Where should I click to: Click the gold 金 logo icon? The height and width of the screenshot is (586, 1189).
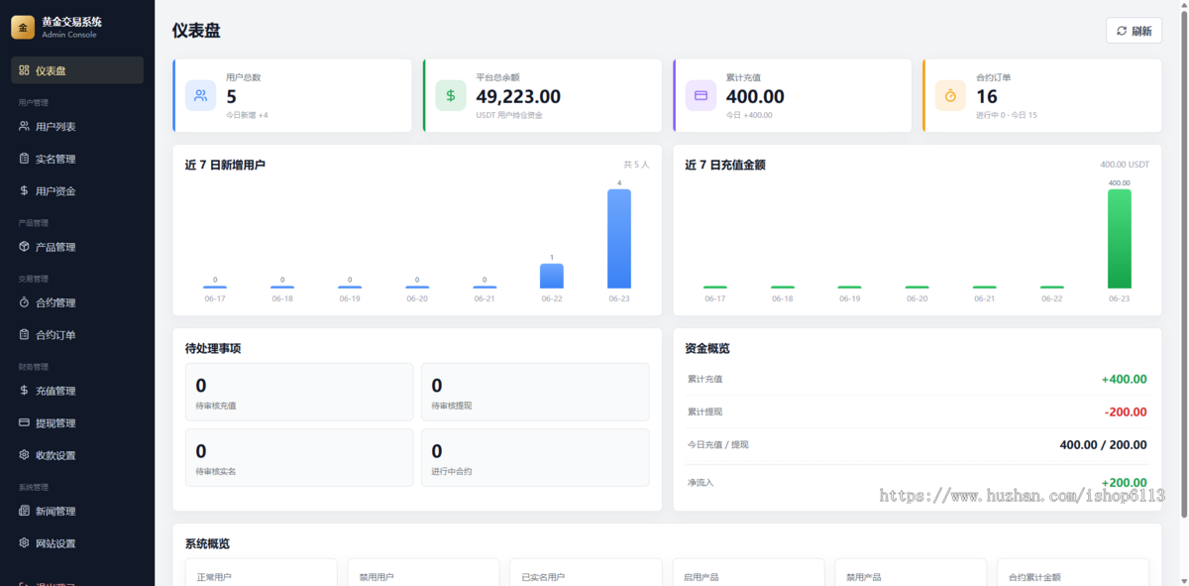point(23,27)
